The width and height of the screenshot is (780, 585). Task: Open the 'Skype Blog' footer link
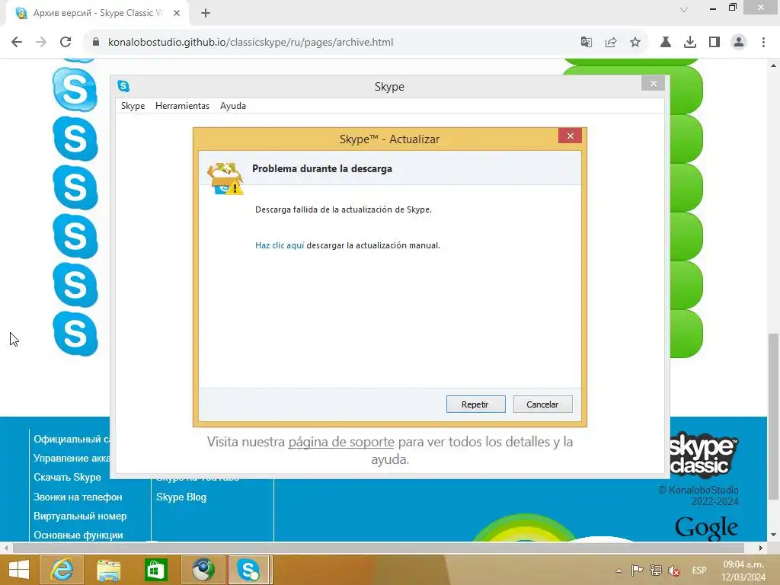(x=181, y=497)
